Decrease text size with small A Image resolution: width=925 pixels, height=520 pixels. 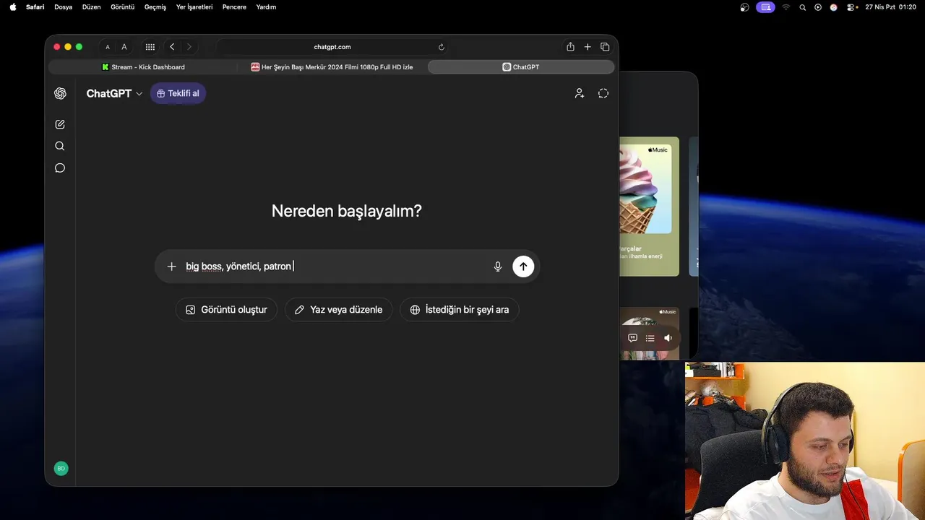pyautogui.click(x=108, y=47)
